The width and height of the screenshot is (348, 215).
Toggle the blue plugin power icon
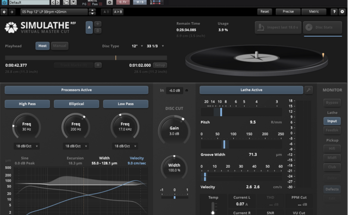click(4, 2)
